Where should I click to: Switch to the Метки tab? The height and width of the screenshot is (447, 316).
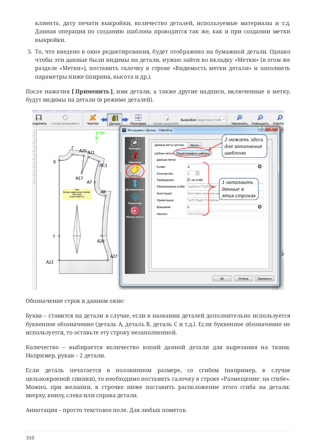195,145
